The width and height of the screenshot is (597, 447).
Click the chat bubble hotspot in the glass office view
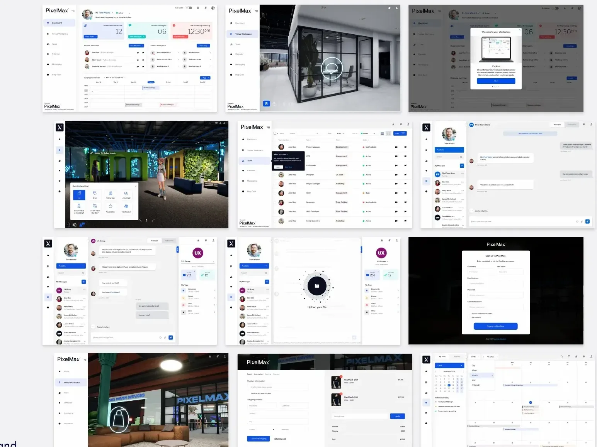(332, 68)
